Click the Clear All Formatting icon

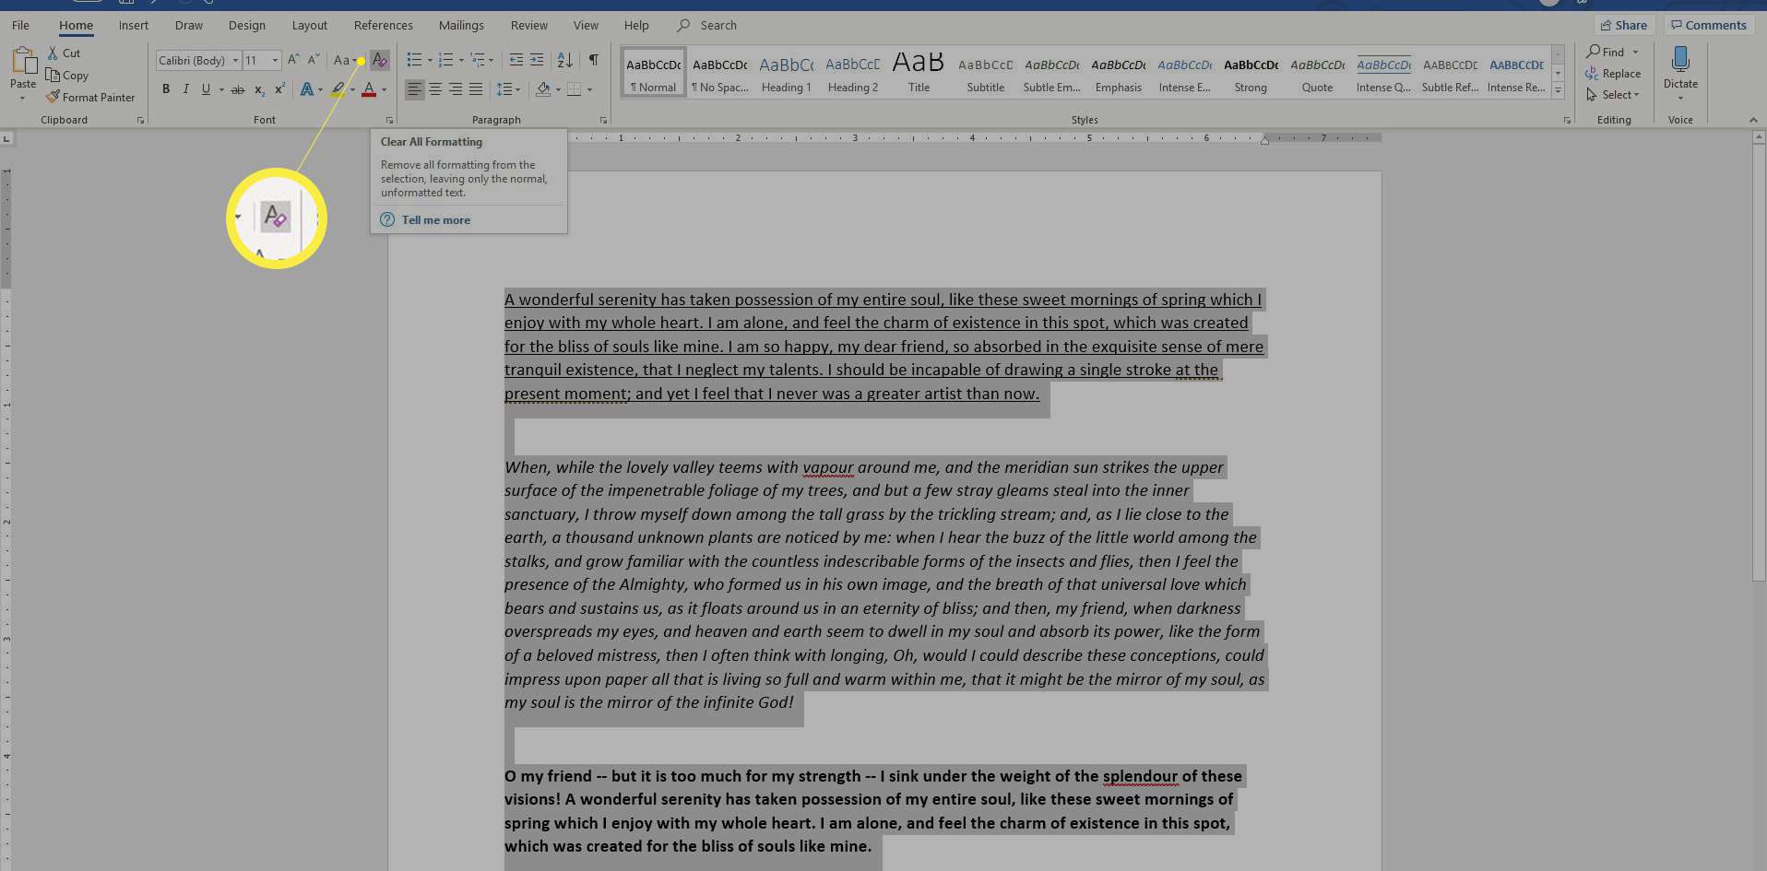click(x=380, y=60)
